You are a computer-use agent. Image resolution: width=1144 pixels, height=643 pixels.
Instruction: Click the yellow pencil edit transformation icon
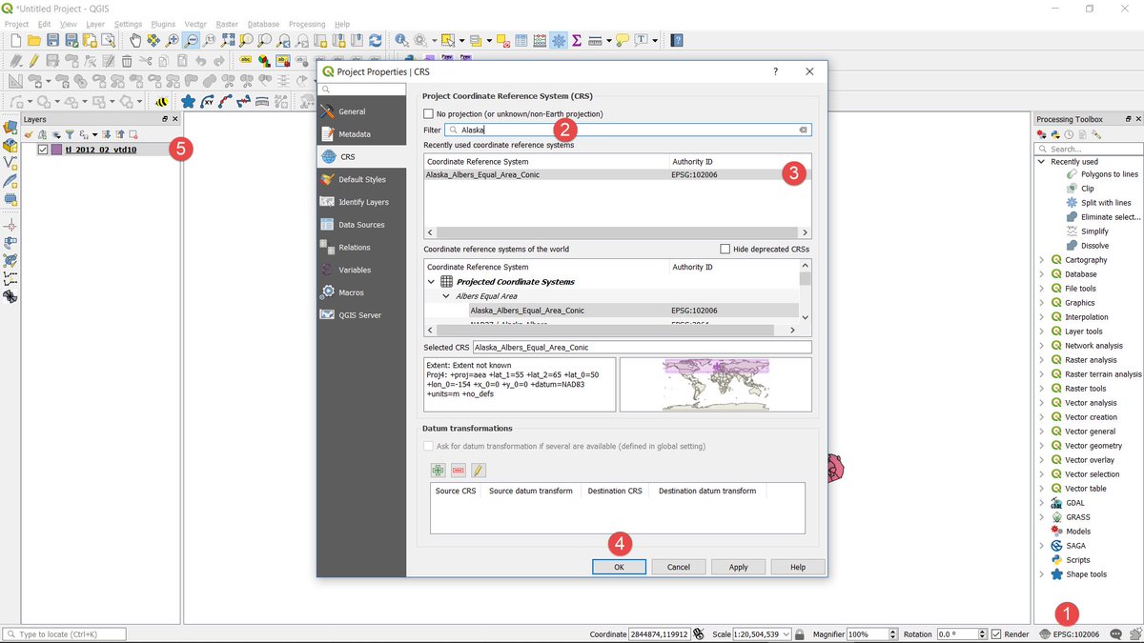pyautogui.click(x=479, y=470)
